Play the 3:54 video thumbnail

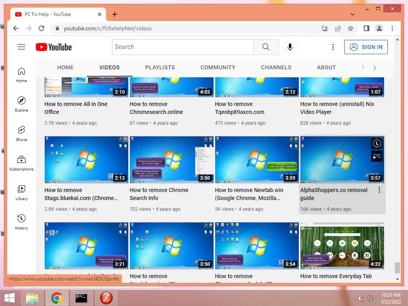coord(257,245)
